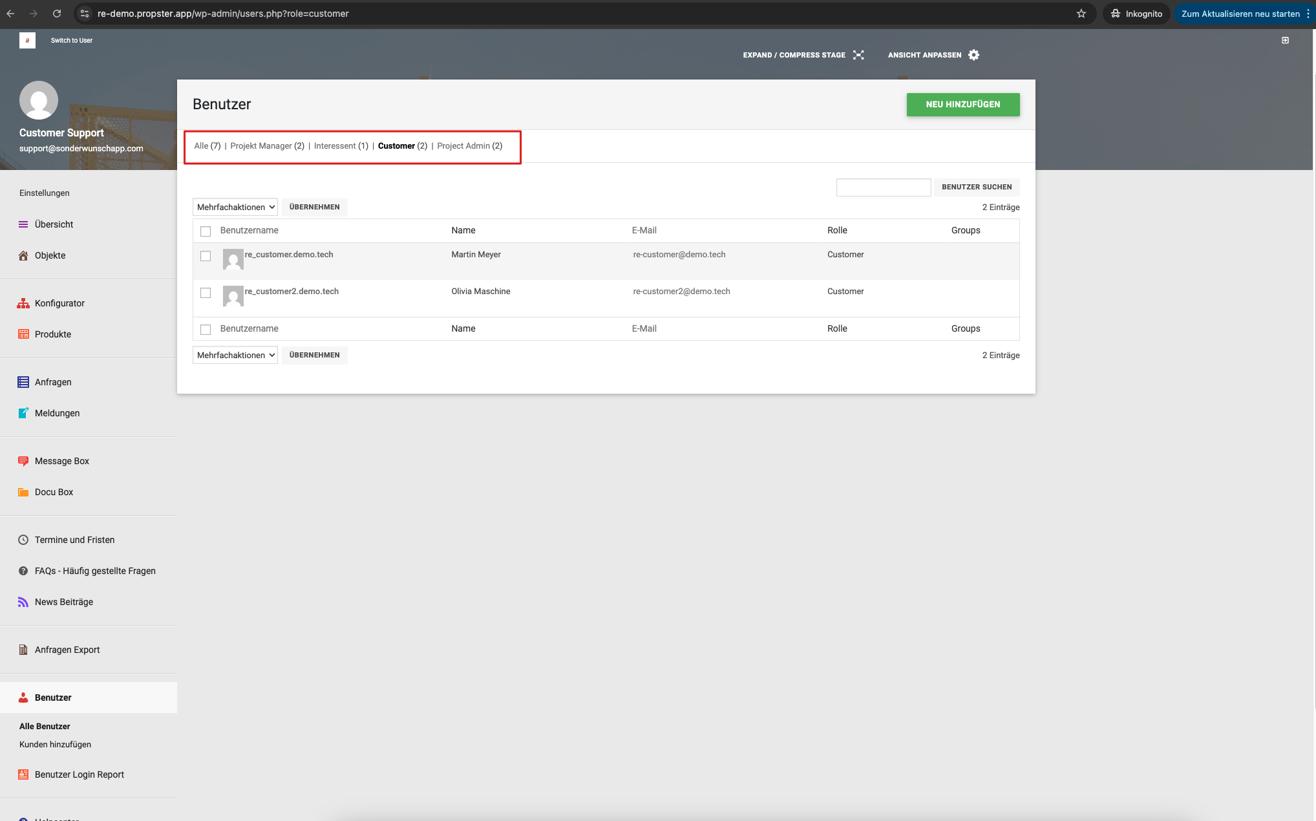This screenshot has width=1316, height=821.
Task: Click the Message Box chat icon
Action: pyautogui.click(x=23, y=461)
